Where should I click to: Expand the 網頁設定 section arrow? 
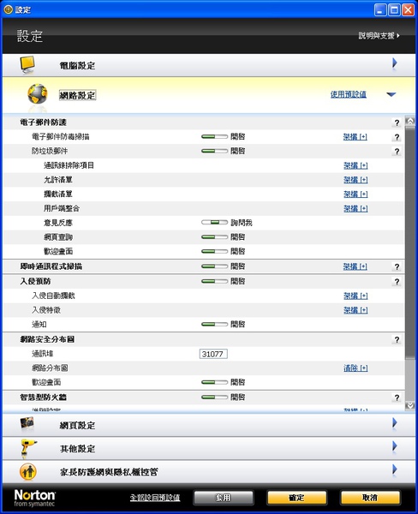[394, 423]
